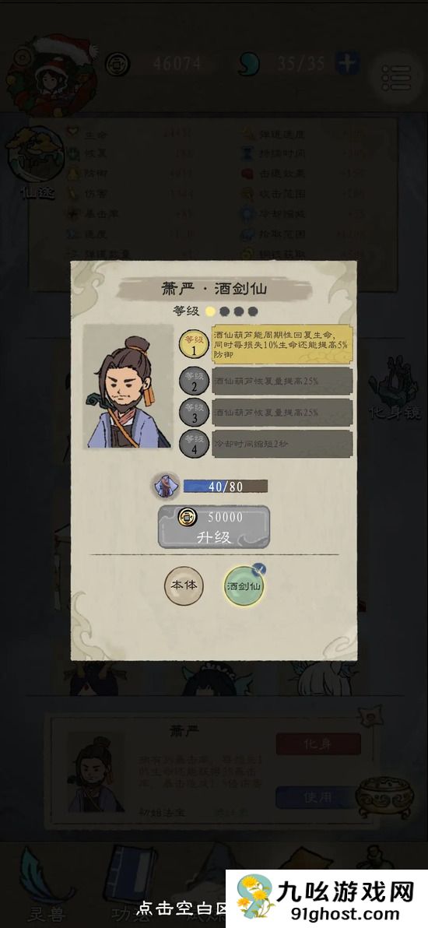428x928 pixels.
Task: Click the character portrait of 萧严
Action: (x=128, y=386)
